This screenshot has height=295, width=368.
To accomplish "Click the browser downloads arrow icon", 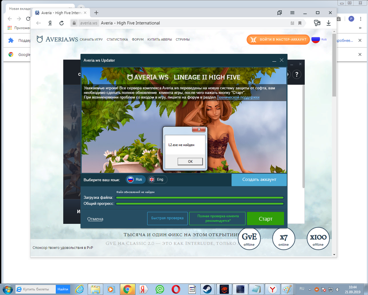I will tap(328, 23).
